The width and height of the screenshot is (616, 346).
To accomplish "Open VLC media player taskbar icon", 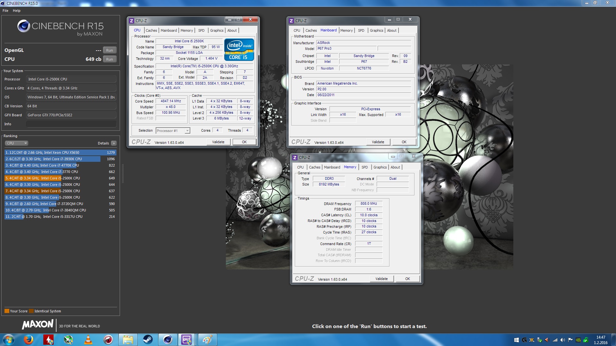I will point(88,340).
